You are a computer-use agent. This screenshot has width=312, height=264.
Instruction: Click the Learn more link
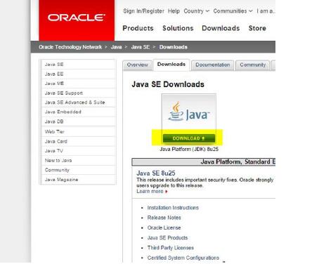[152, 191]
